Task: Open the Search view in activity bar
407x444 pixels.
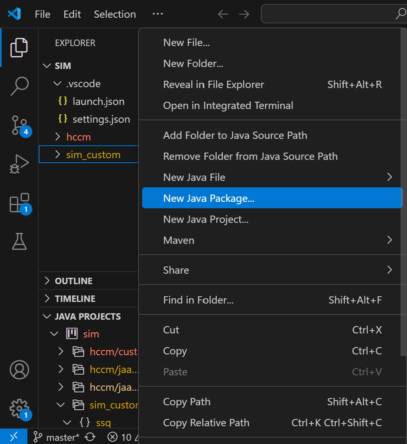Action: click(19, 86)
